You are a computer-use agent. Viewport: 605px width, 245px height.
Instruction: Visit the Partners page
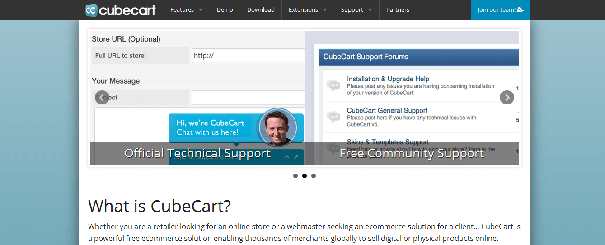pos(398,9)
